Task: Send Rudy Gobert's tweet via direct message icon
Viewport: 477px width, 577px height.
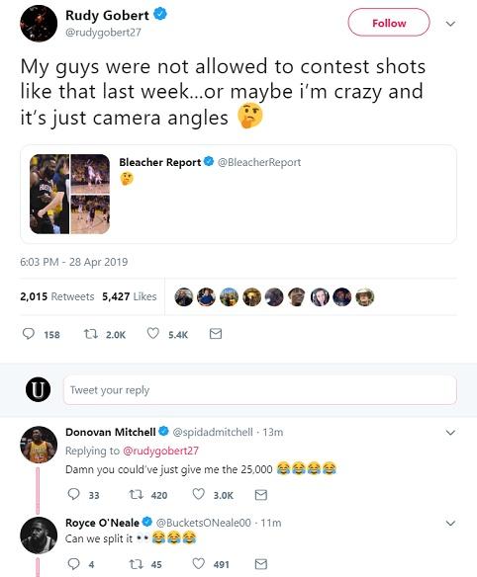Action: 216,334
